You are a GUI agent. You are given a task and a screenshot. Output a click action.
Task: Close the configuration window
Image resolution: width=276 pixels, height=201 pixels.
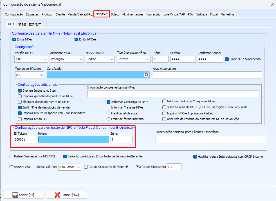click(x=272, y=4)
